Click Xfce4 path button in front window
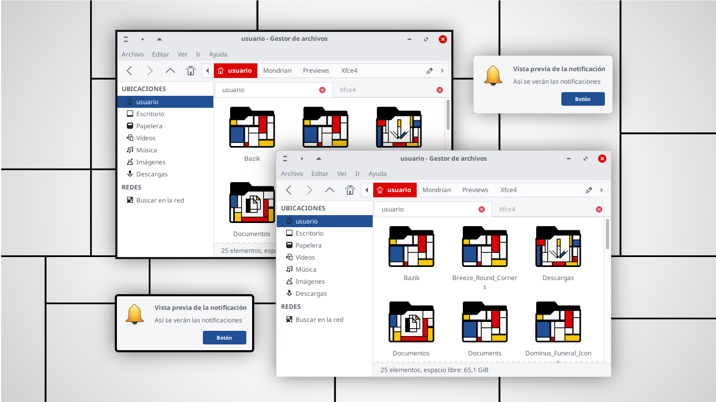The height and width of the screenshot is (402, 716). [x=508, y=190]
